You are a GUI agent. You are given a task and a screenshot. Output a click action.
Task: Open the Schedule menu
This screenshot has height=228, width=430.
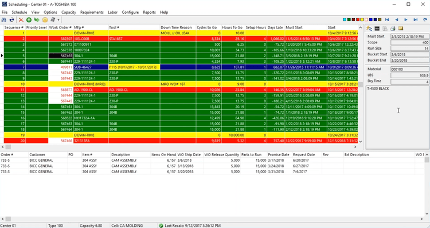(x=19, y=13)
